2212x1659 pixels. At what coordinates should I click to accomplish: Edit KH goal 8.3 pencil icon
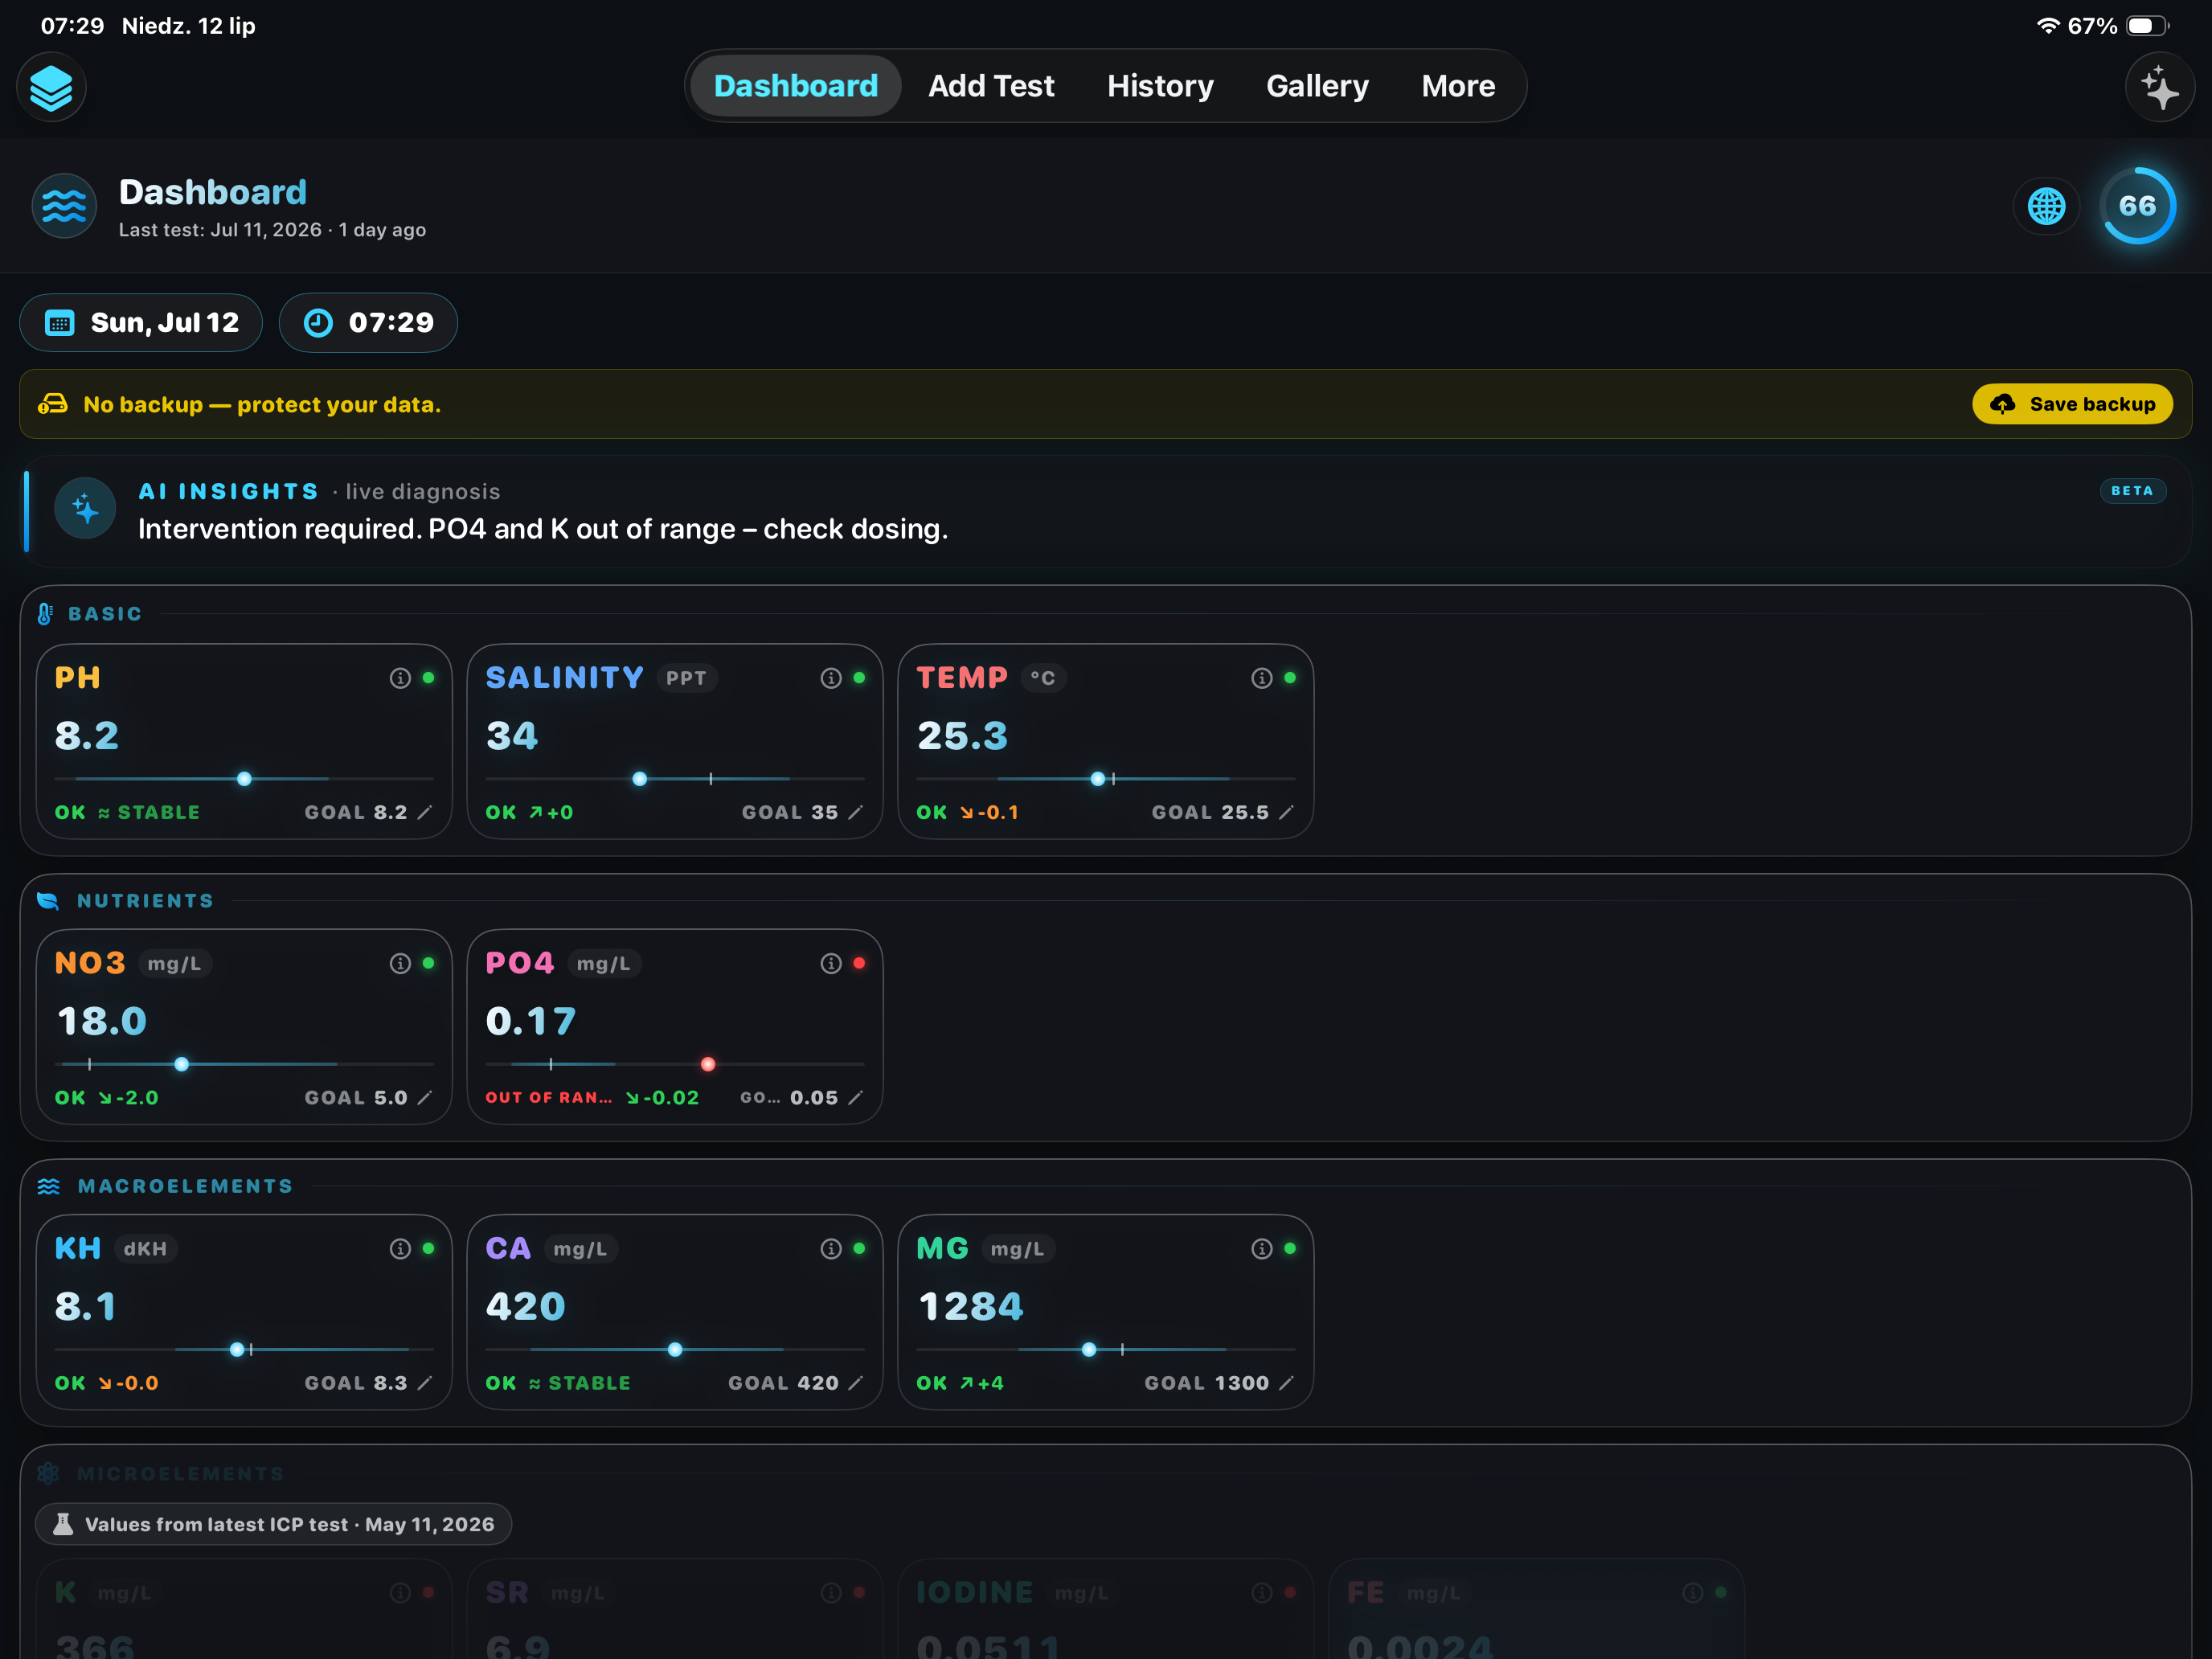coord(425,1382)
